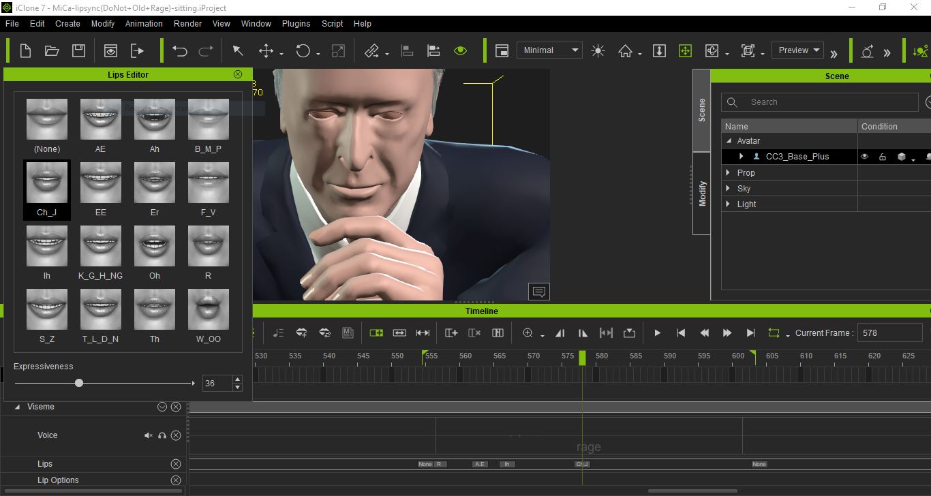This screenshot has width=931, height=496.
Task: Step to the previous frame
Action: (704, 333)
